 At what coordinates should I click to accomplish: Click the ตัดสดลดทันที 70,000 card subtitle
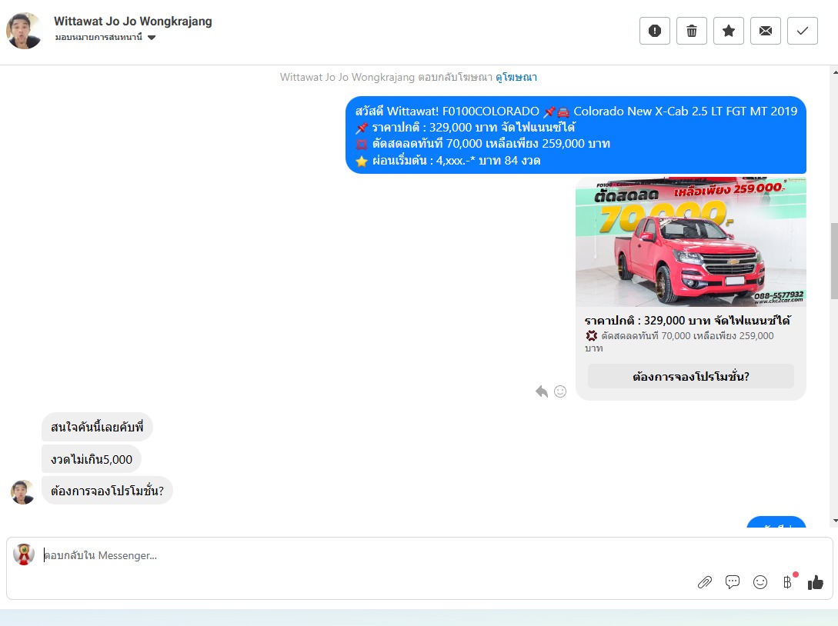(679, 342)
